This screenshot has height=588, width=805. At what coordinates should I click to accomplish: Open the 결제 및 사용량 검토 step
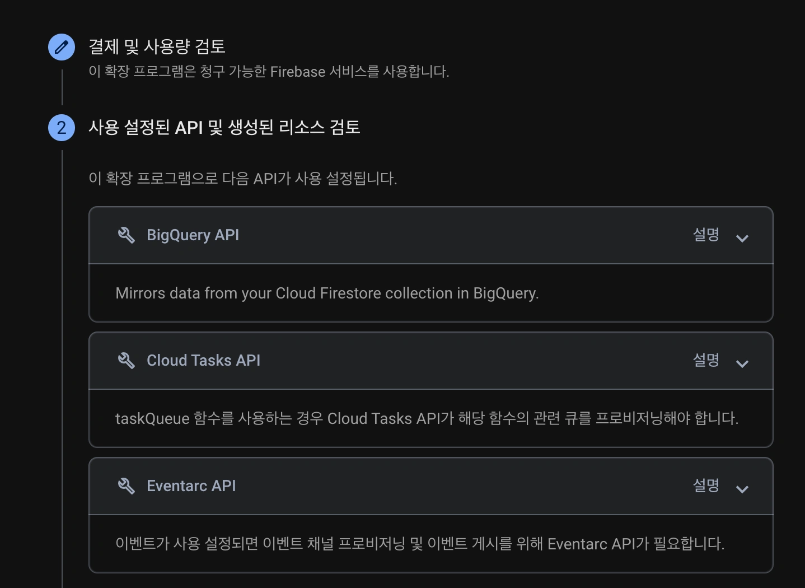pyautogui.click(x=157, y=46)
